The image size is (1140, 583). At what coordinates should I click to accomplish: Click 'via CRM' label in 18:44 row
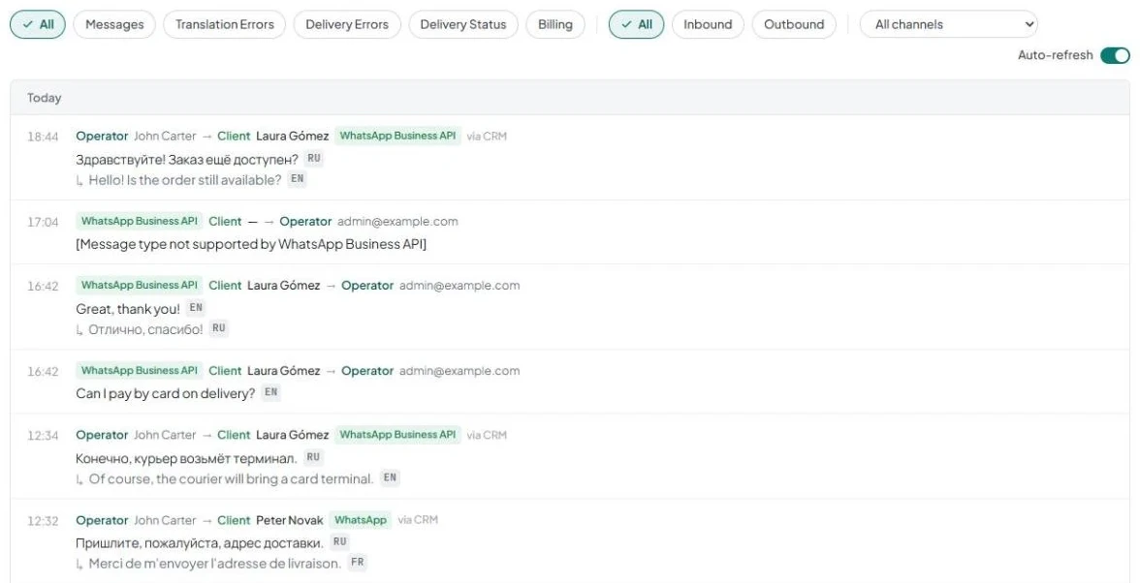pos(487,136)
